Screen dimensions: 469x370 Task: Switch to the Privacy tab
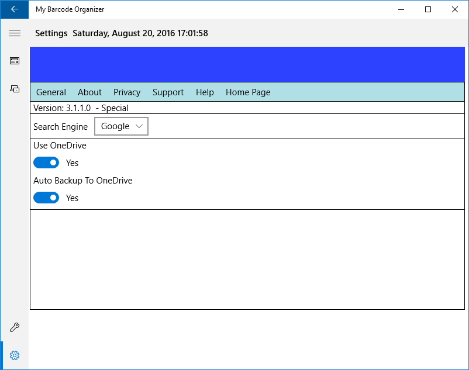[x=127, y=92]
